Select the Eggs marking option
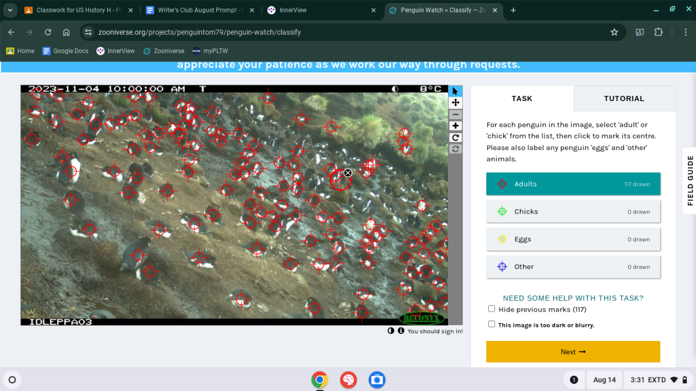The height and width of the screenshot is (391, 696). 573,239
